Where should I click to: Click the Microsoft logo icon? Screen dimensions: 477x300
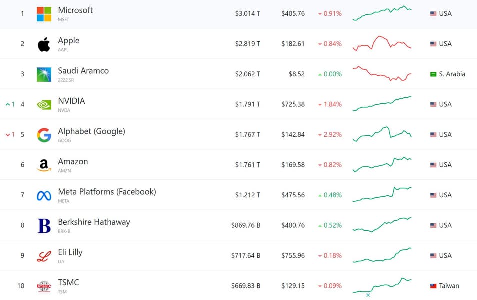pos(44,14)
